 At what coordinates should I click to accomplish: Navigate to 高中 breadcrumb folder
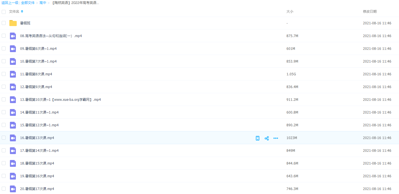[43, 3]
